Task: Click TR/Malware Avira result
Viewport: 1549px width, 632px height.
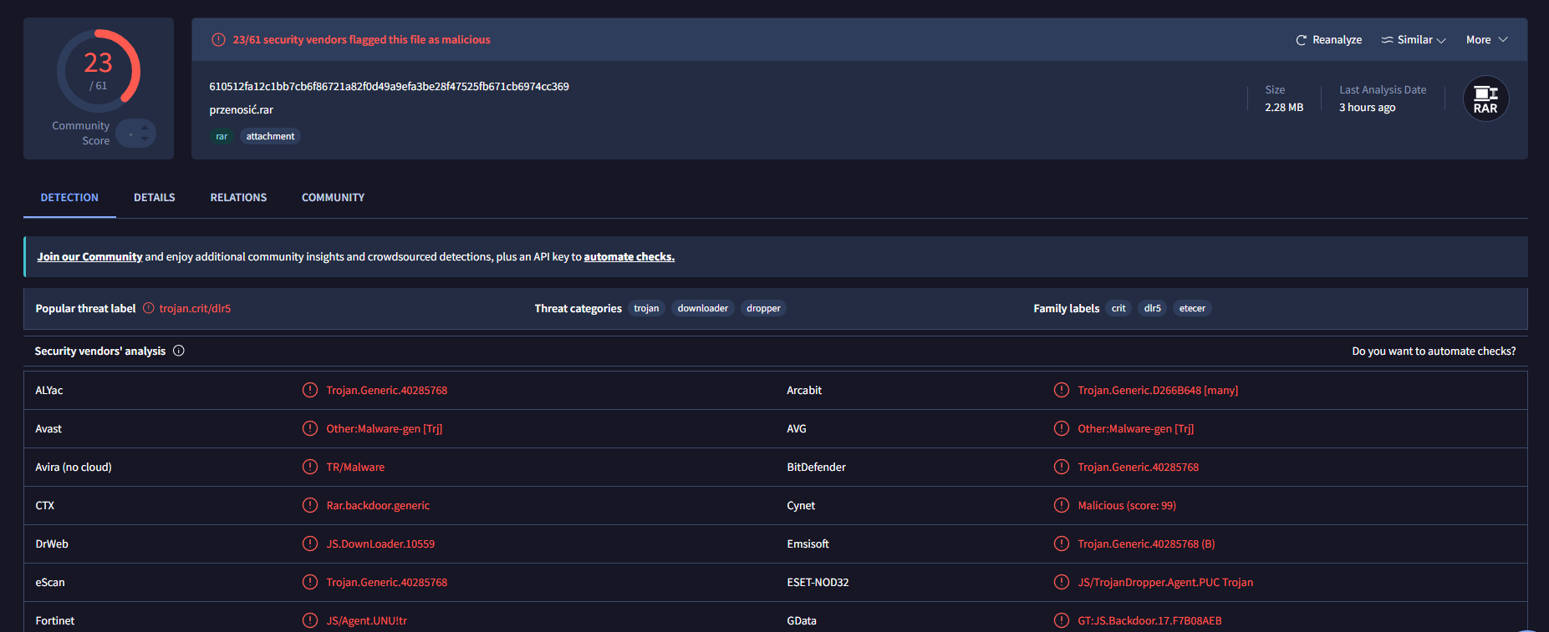Action: pos(355,467)
